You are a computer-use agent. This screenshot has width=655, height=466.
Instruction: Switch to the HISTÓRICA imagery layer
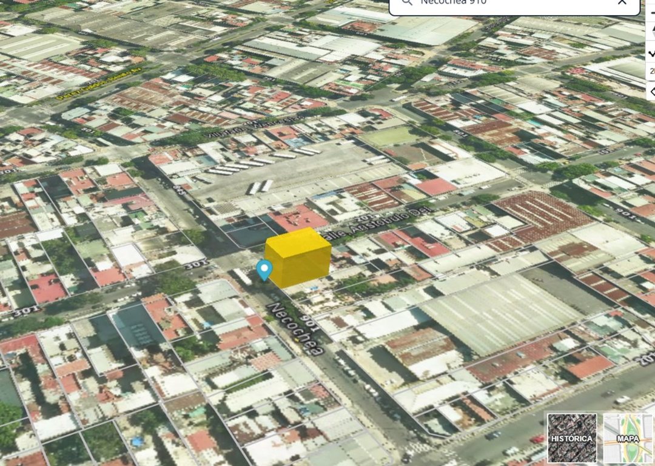pyautogui.click(x=572, y=438)
